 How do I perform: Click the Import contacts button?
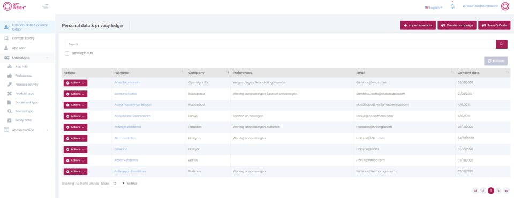coord(418,25)
